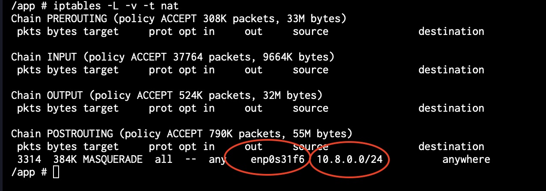Click the anywhere destination value
Viewport: 546px width, 191px height.
click(466, 159)
